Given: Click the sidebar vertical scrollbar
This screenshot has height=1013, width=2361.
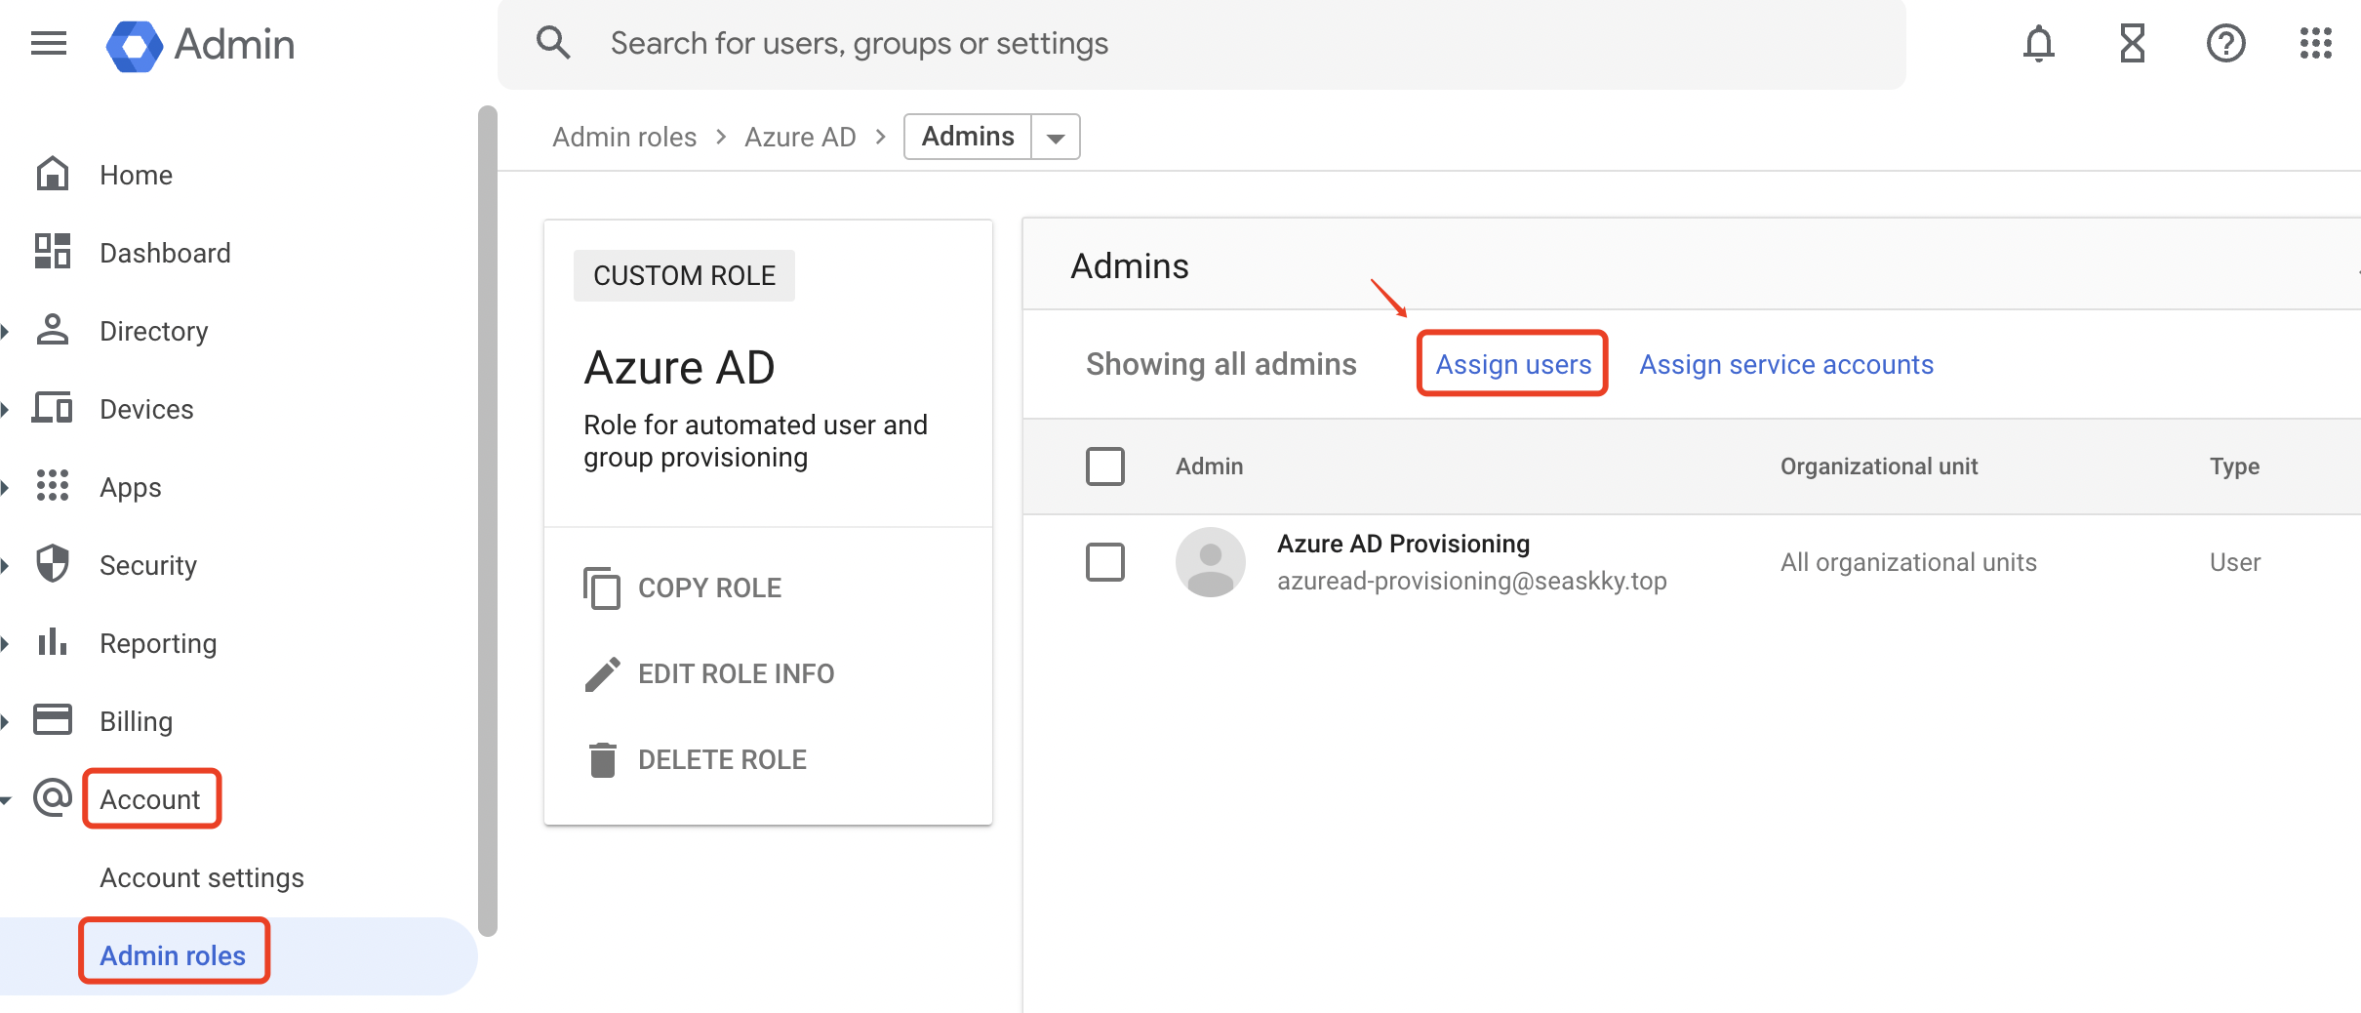Looking at the screenshot, I should point(488,520).
